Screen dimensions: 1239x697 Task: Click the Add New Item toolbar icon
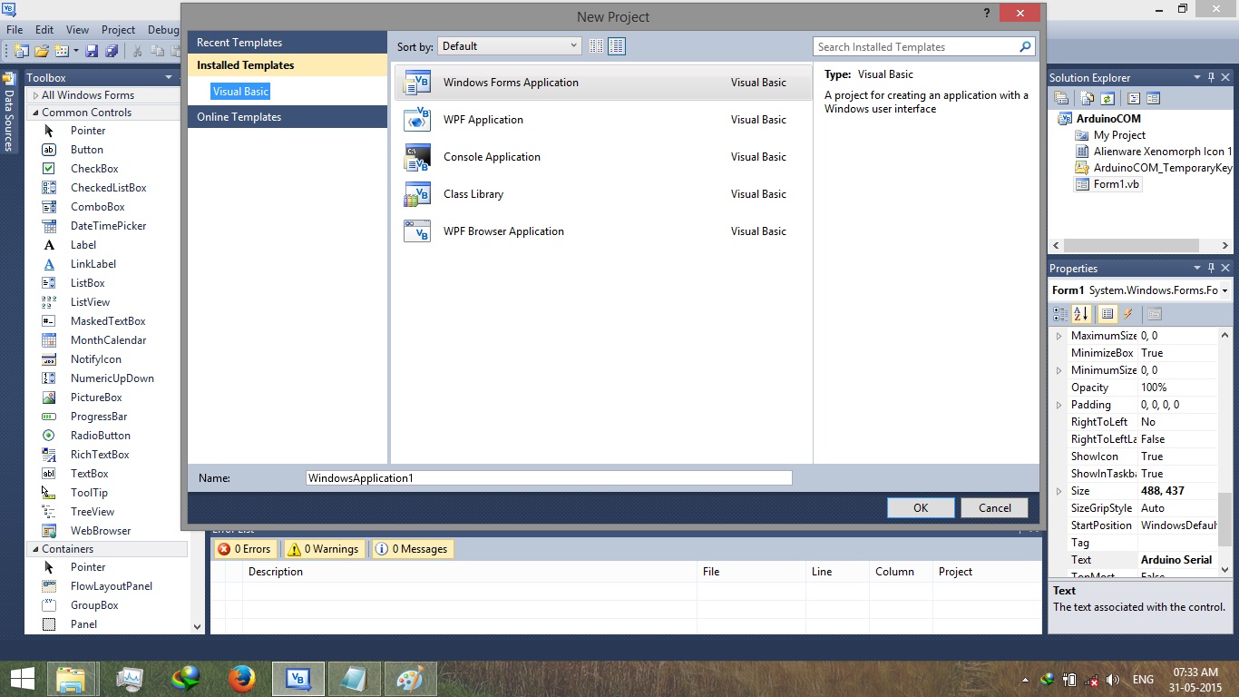(62, 51)
